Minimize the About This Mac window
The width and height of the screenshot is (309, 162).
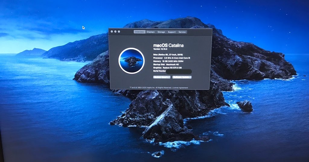[115, 32]
